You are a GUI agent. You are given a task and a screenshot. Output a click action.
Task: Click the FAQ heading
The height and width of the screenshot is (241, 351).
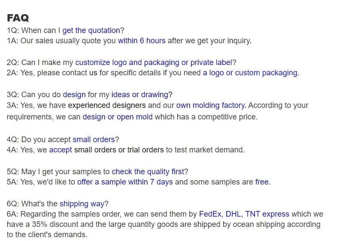click(x=18, y=18)
